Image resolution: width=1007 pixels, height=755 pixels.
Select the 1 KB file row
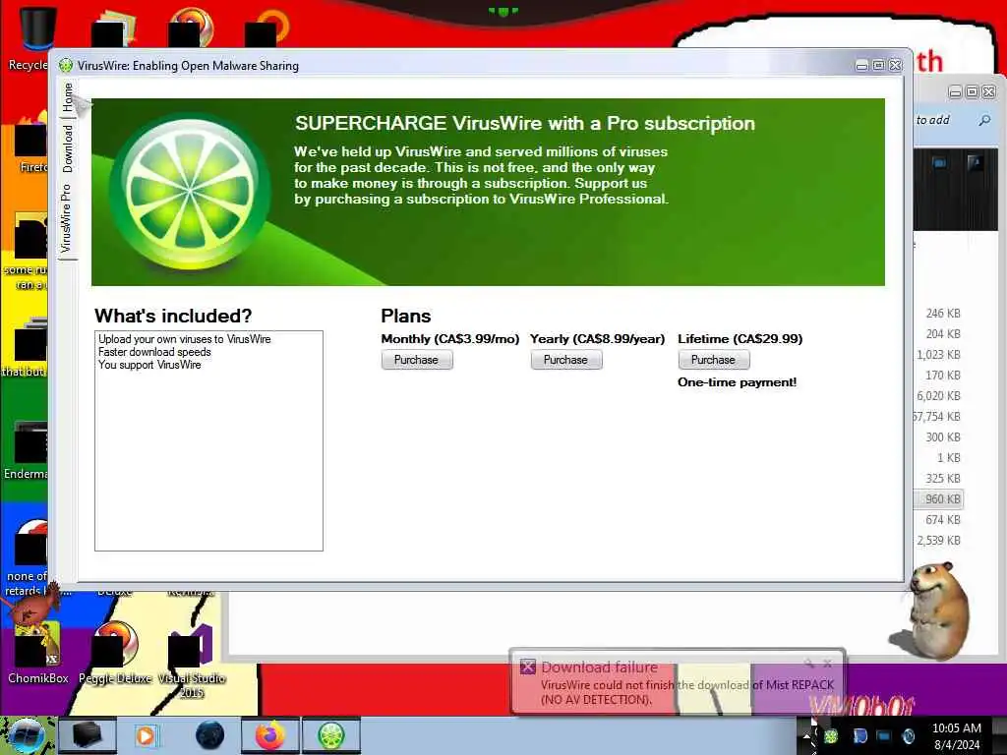pyautogui.click(x=939, y=458)
